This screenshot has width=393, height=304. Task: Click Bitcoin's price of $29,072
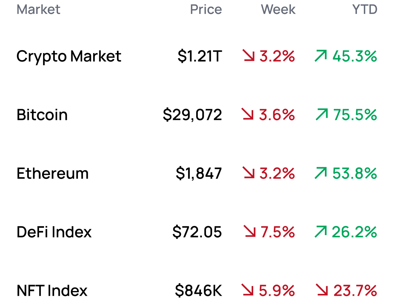click(192, 115)
